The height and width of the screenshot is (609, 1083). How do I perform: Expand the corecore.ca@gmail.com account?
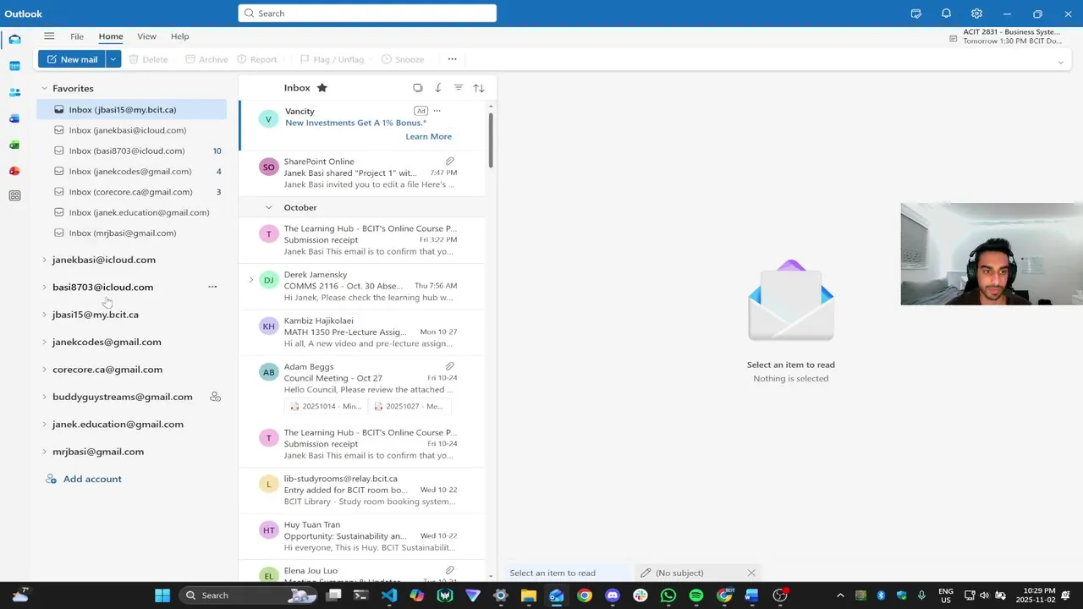click(44, 370)
